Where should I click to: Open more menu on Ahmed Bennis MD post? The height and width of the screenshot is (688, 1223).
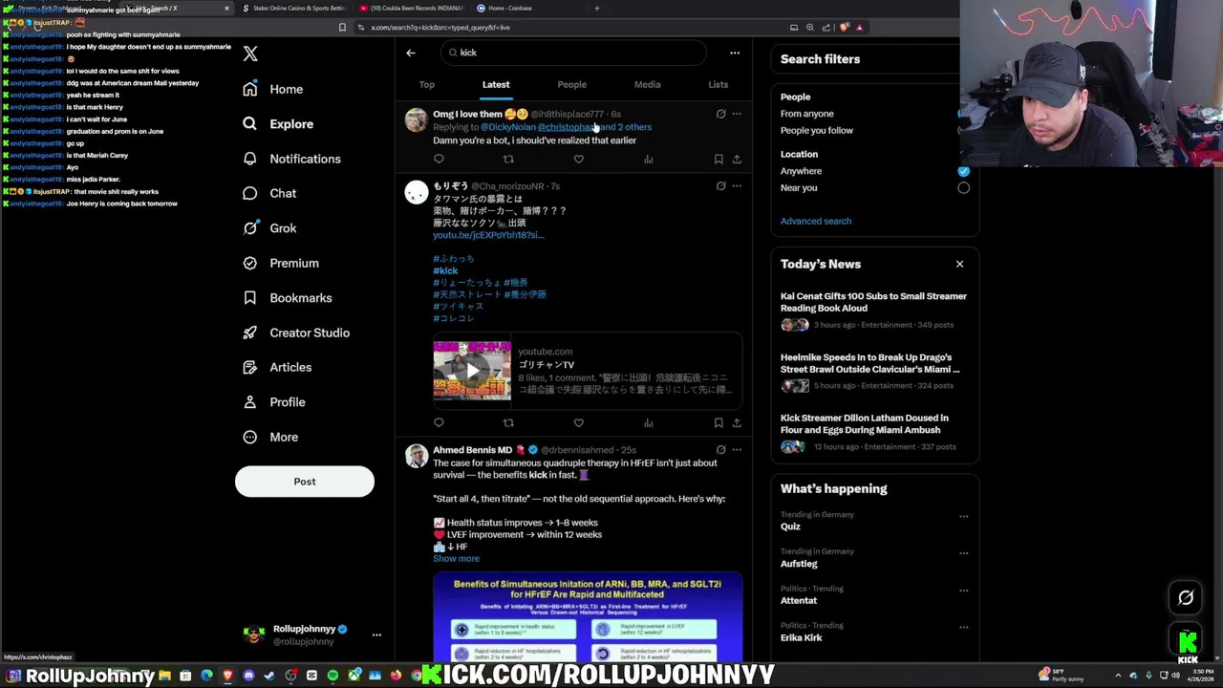click(x=737, y=450)
